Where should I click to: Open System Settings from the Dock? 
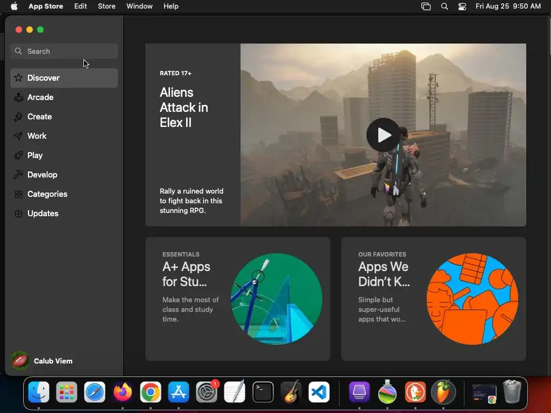coord(207,392)
